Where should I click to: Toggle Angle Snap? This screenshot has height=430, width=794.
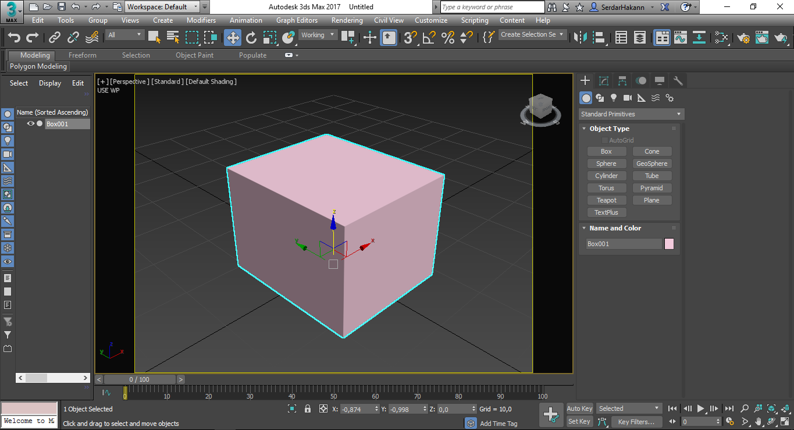click(429, 37)
